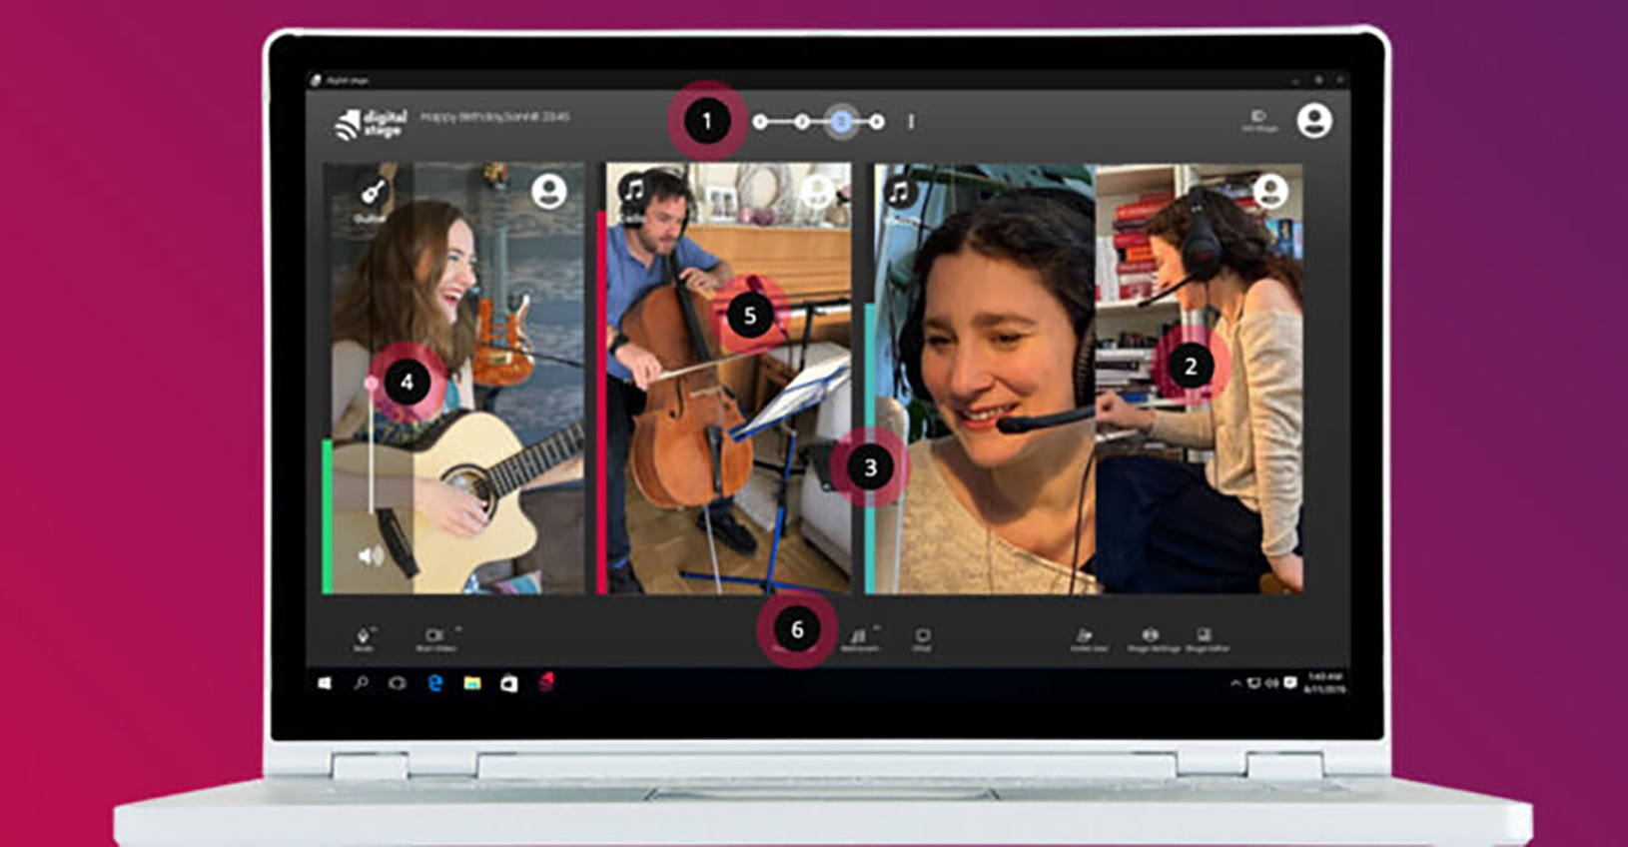1628x847 pixels.
Task: Select the video tile of woman by bookshelf
Action: coord(1200,380)
